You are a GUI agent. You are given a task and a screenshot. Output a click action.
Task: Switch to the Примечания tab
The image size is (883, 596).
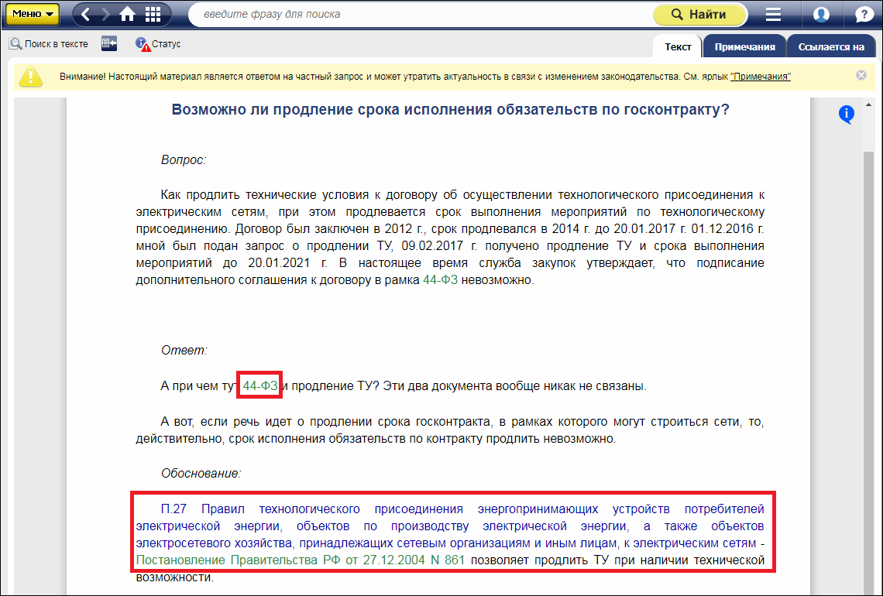coord(744,46)
